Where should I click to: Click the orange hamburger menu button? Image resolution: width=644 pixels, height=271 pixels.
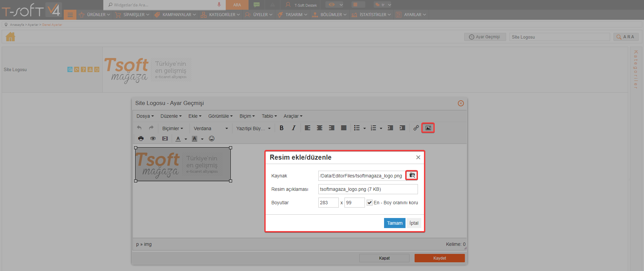(x=70, y=15)
